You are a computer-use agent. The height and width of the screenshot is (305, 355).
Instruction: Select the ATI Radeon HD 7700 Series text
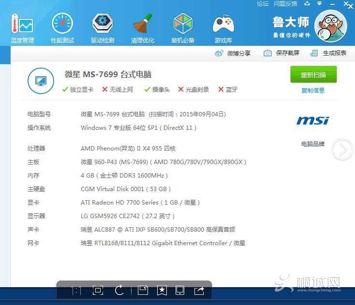click(140, 203)
